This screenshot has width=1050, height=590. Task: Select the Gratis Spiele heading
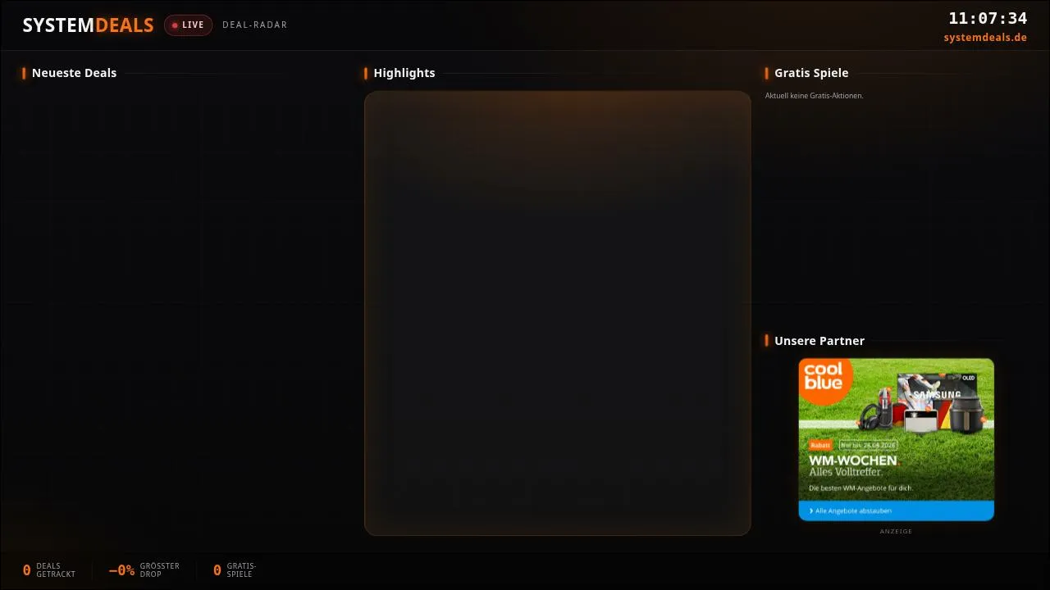tap(811, 73)
